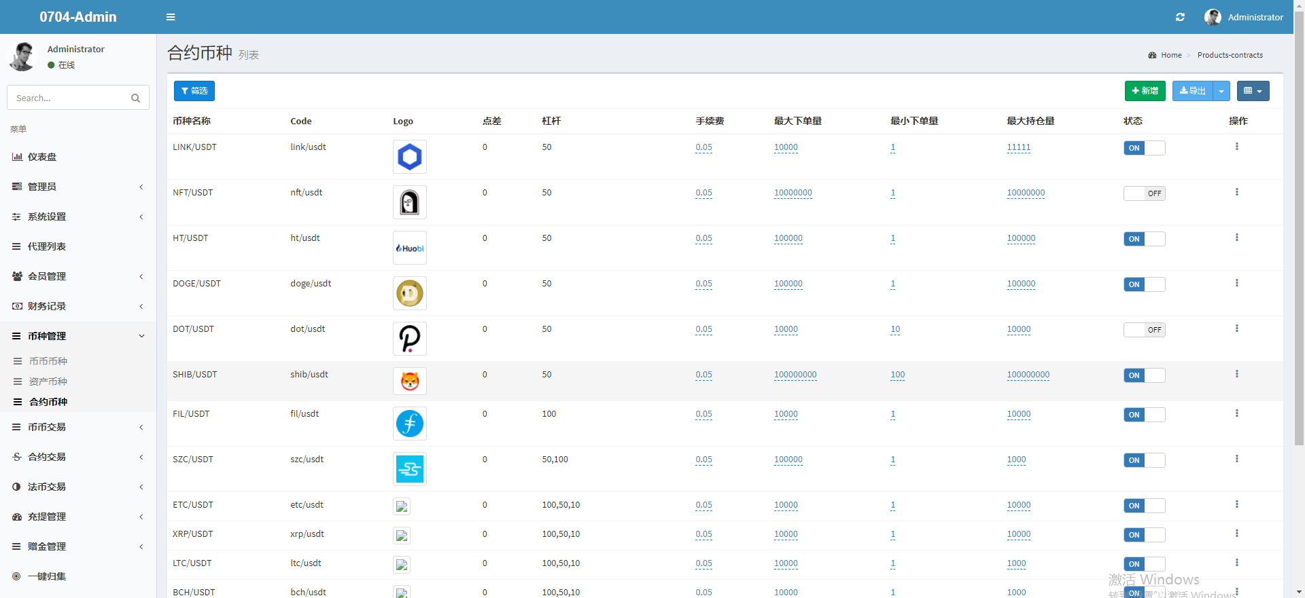Edit DOT/USDT minimum order value 10
This screenshot has width=1305, height=598.
pyautogui.click(x=895, y=329)
